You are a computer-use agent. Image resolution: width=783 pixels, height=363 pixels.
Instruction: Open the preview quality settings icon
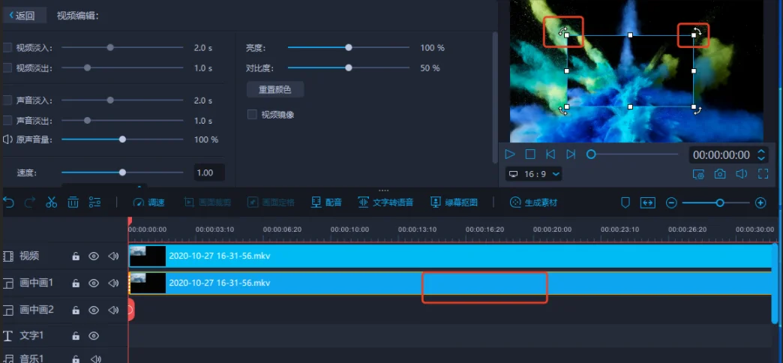[698, 174]
